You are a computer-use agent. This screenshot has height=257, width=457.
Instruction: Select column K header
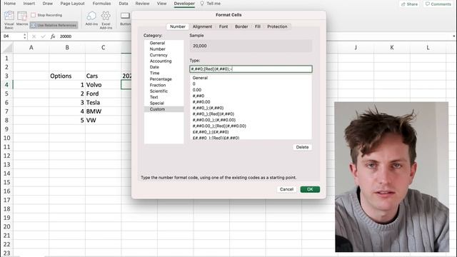(392, 48)
